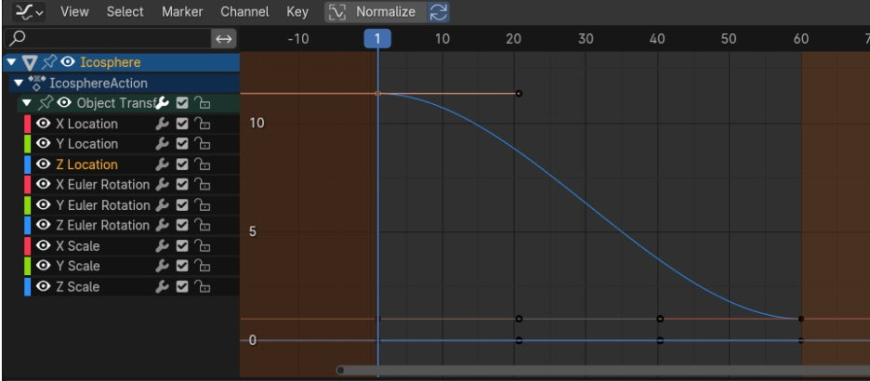This screenshot has width=870, height=381.
Task: Click Y Euler Rotation wrench icon
Action: point(162,205)
